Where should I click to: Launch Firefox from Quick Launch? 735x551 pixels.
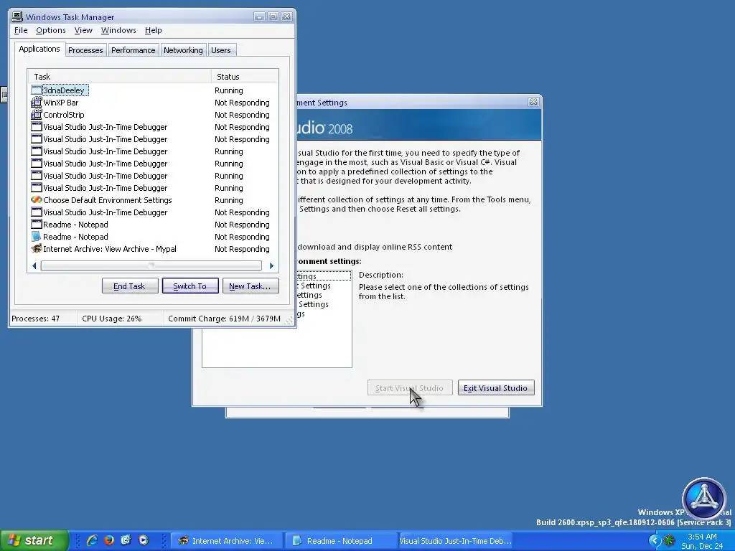tap(109, 540)
